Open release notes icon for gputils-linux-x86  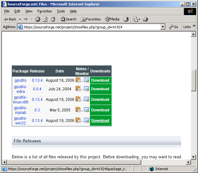point(78,99)
